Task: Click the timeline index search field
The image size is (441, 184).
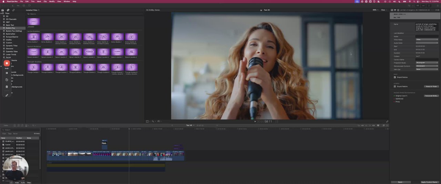Action: click(21, 130)
